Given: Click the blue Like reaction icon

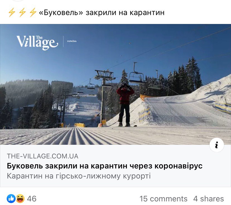Looking at the screenshot, I should click(x=11, y=199).
